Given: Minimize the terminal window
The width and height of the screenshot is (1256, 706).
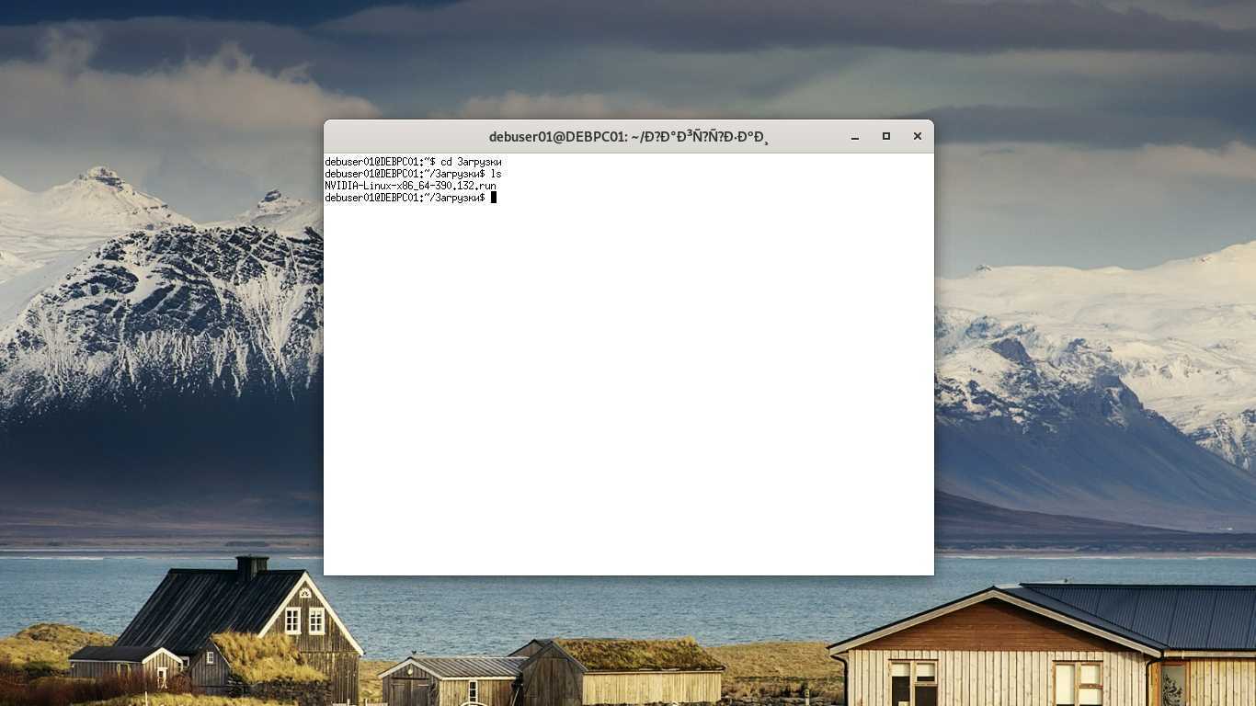Looking at the screenshot, I should coord(855,137).
